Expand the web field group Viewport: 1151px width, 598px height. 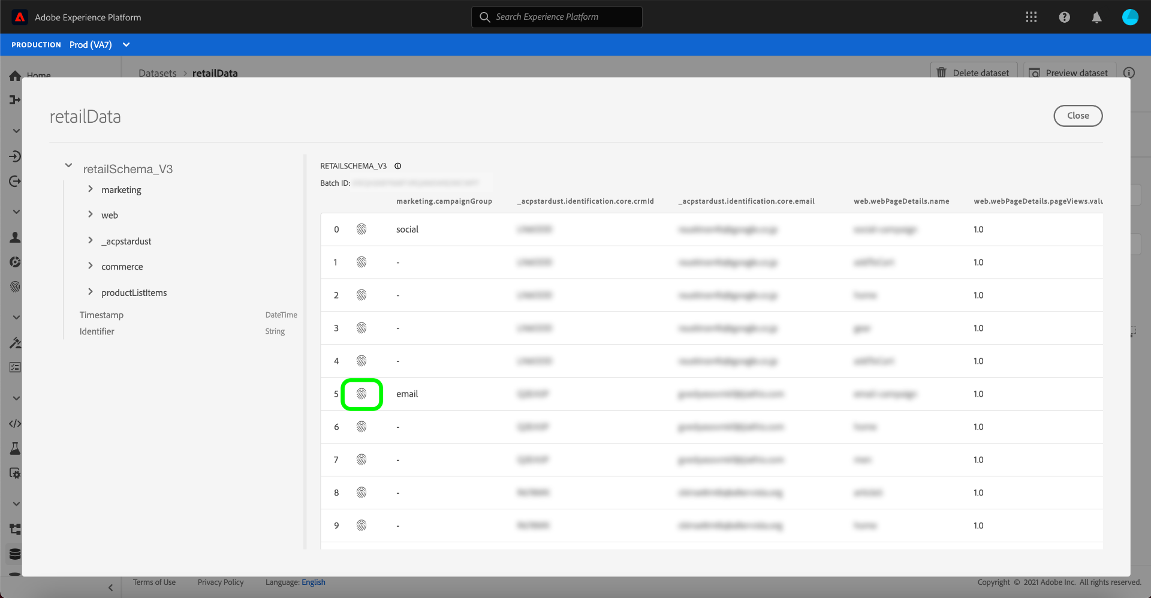90,214
